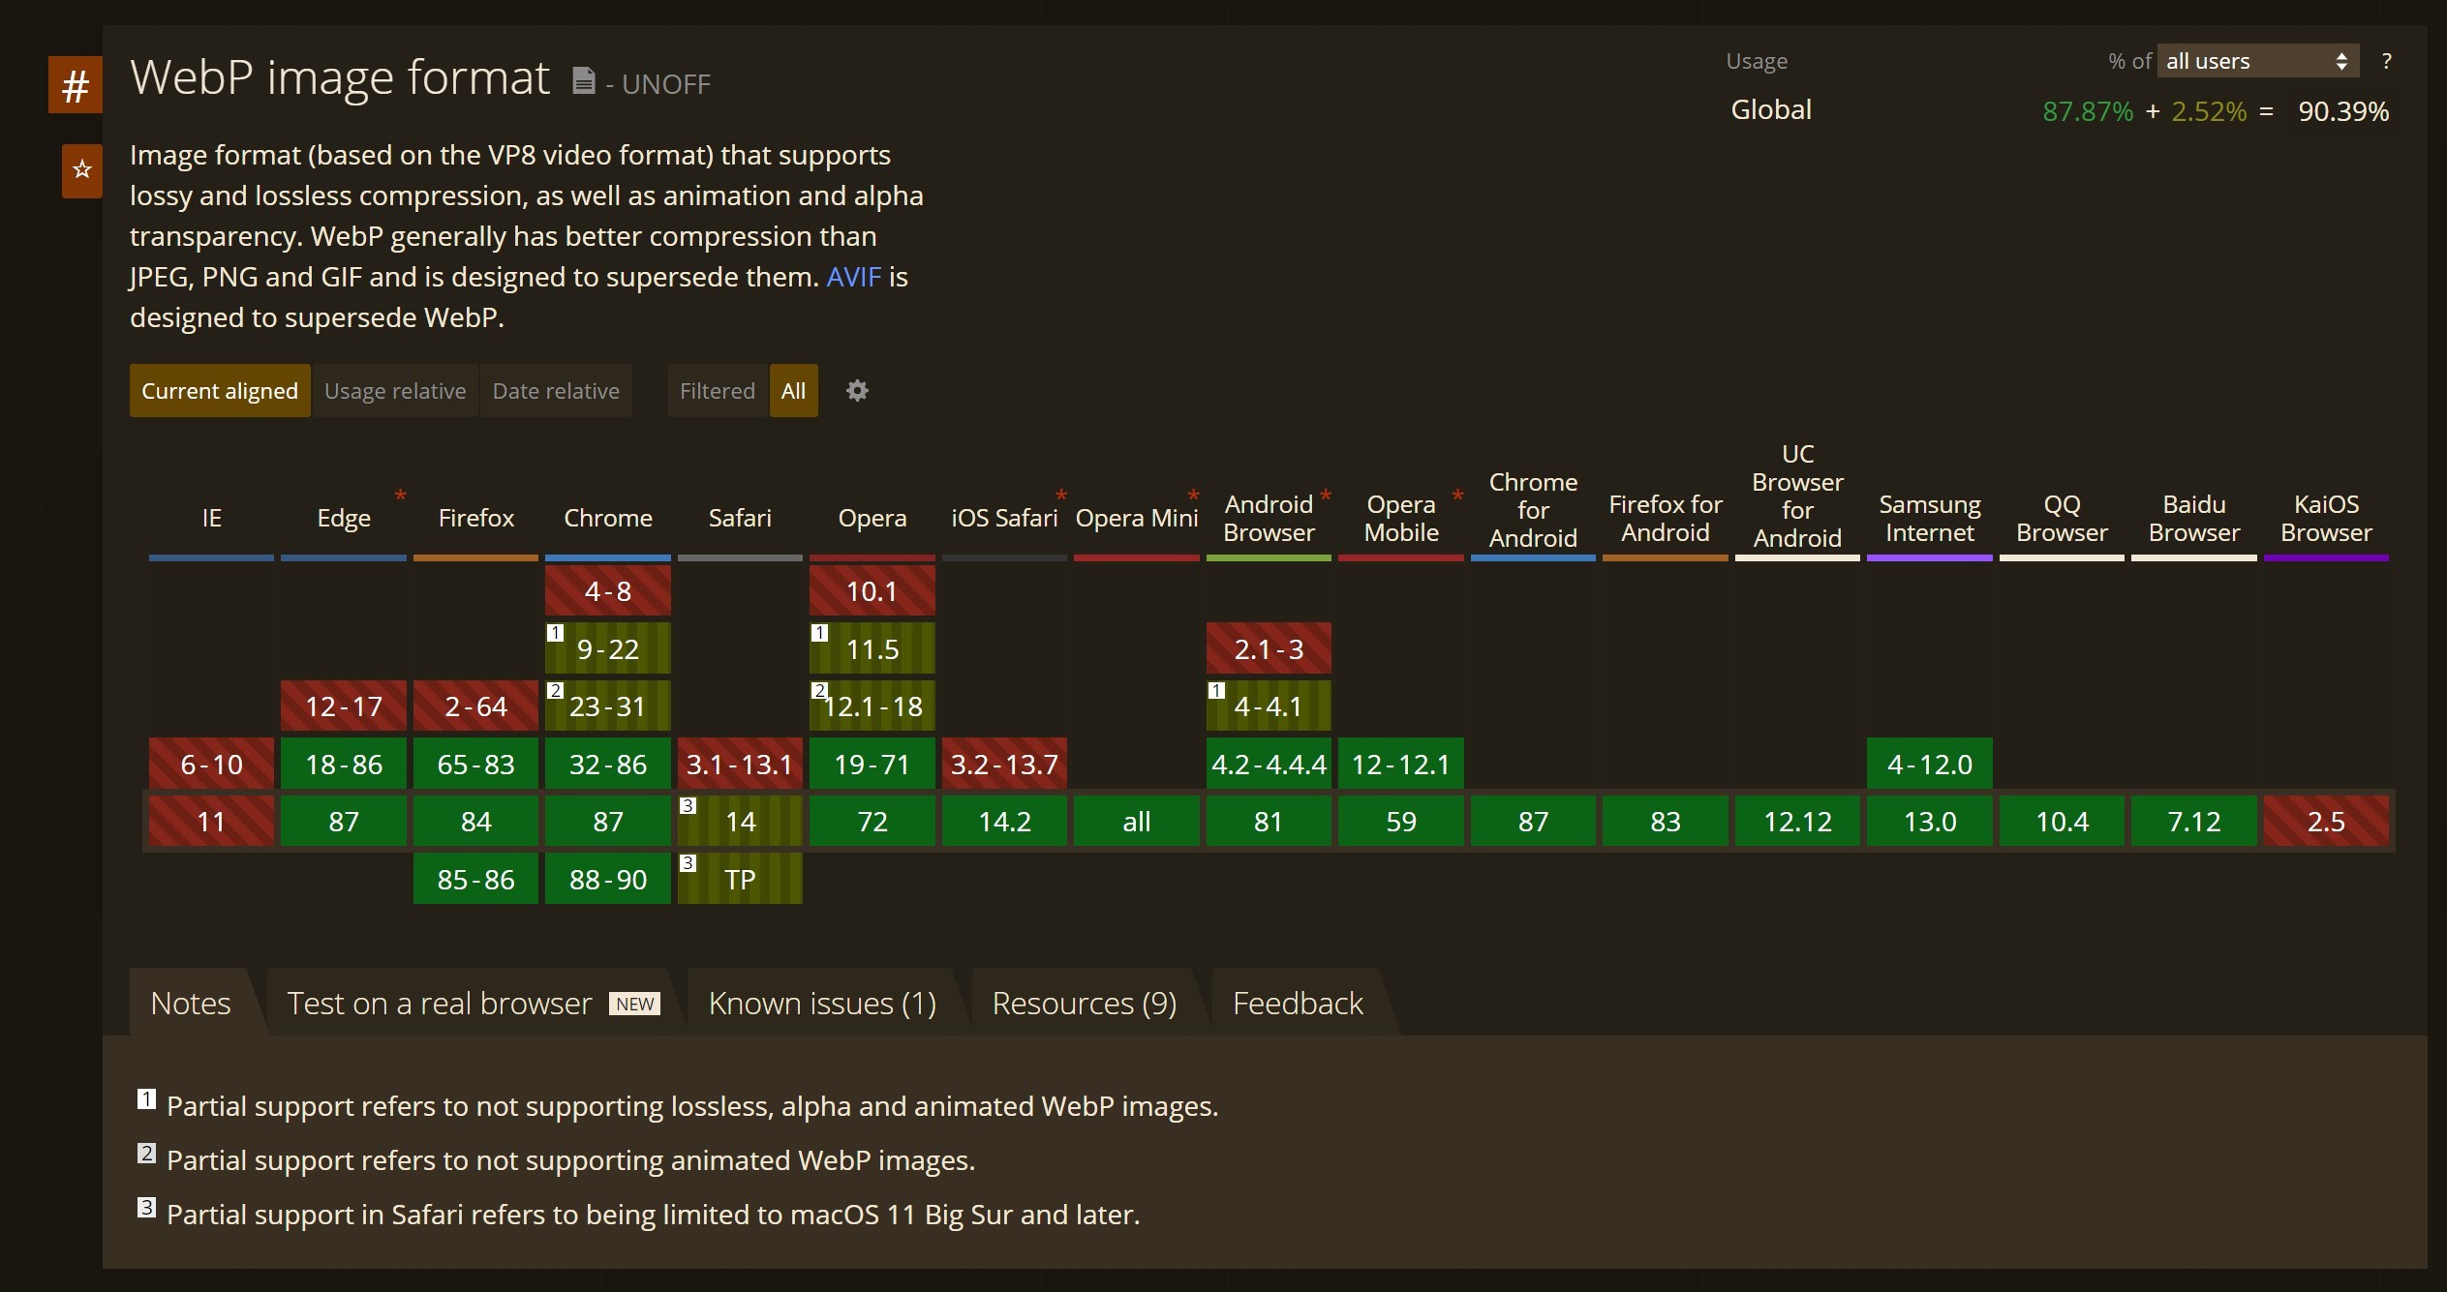Click the question mark help icon
Viewport: 2447px width, 1292px height.
[x=2386, y=62]
